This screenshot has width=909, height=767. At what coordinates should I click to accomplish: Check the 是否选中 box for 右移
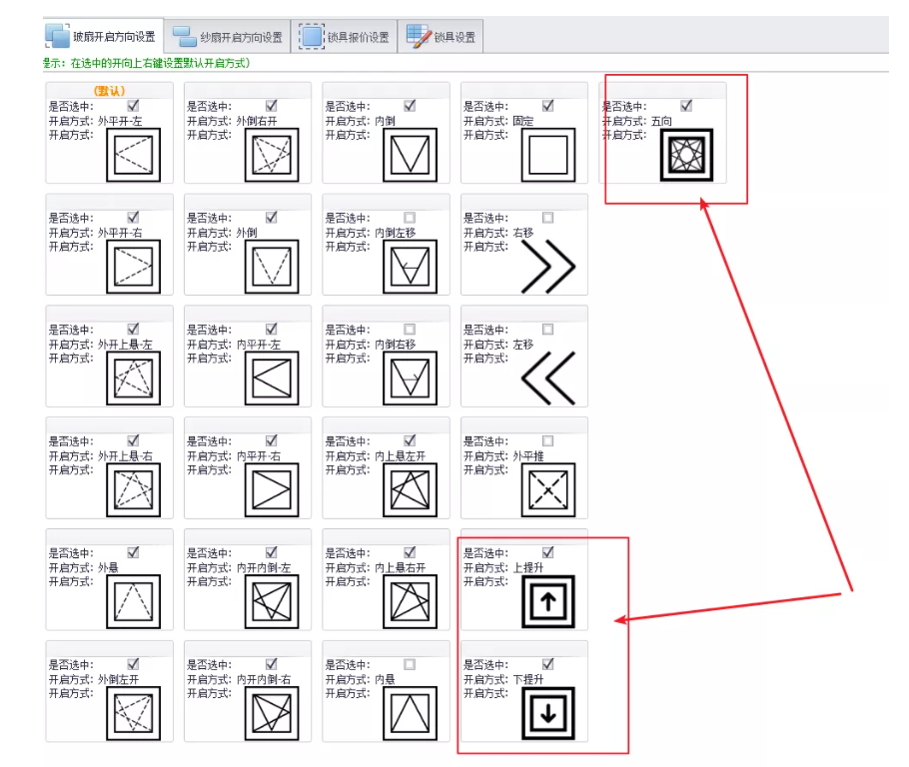pos(547,217)
